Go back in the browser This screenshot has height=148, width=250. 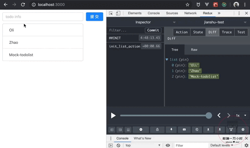click(6, 4)
